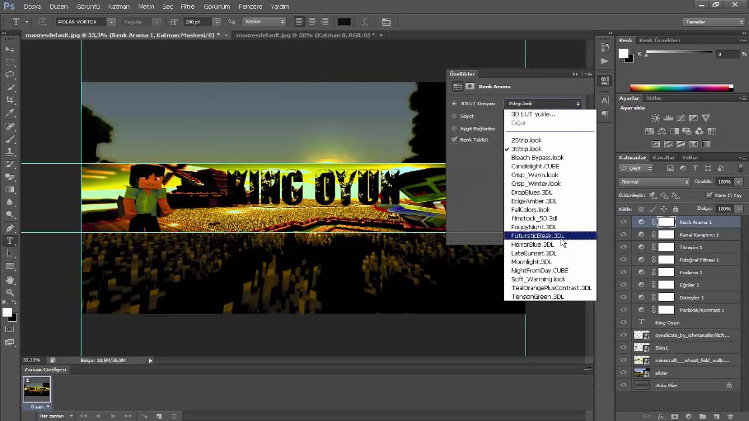Screen dimensions: 749x421
Task: Add a Color Balance scales adjustment
Action: (x=662, y=132)
